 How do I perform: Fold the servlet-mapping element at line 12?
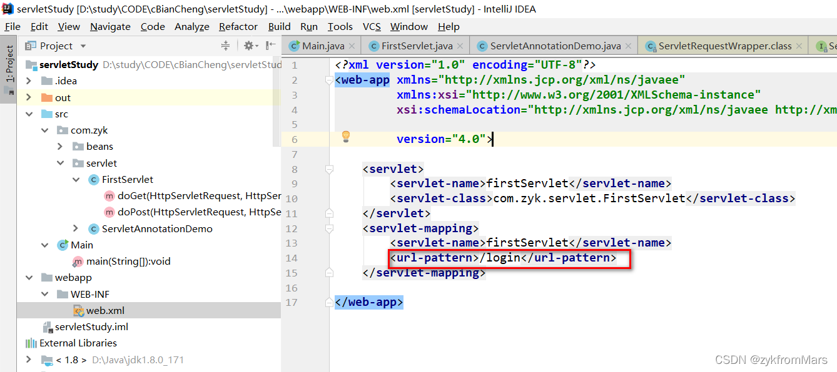329,228
